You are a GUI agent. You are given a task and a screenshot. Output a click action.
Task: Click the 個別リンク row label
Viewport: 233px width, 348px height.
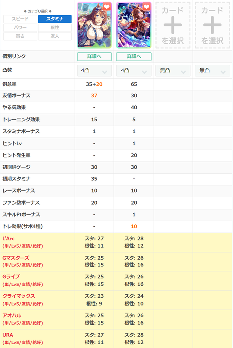pos(14,56)
